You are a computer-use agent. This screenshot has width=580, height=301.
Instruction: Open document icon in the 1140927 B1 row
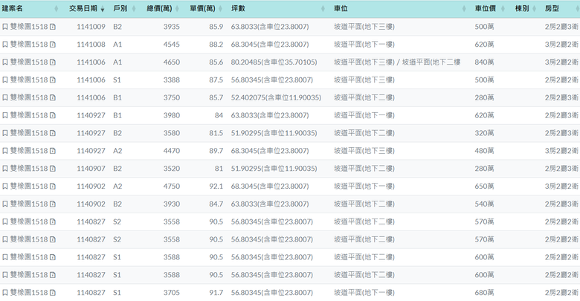coord(53,115)
